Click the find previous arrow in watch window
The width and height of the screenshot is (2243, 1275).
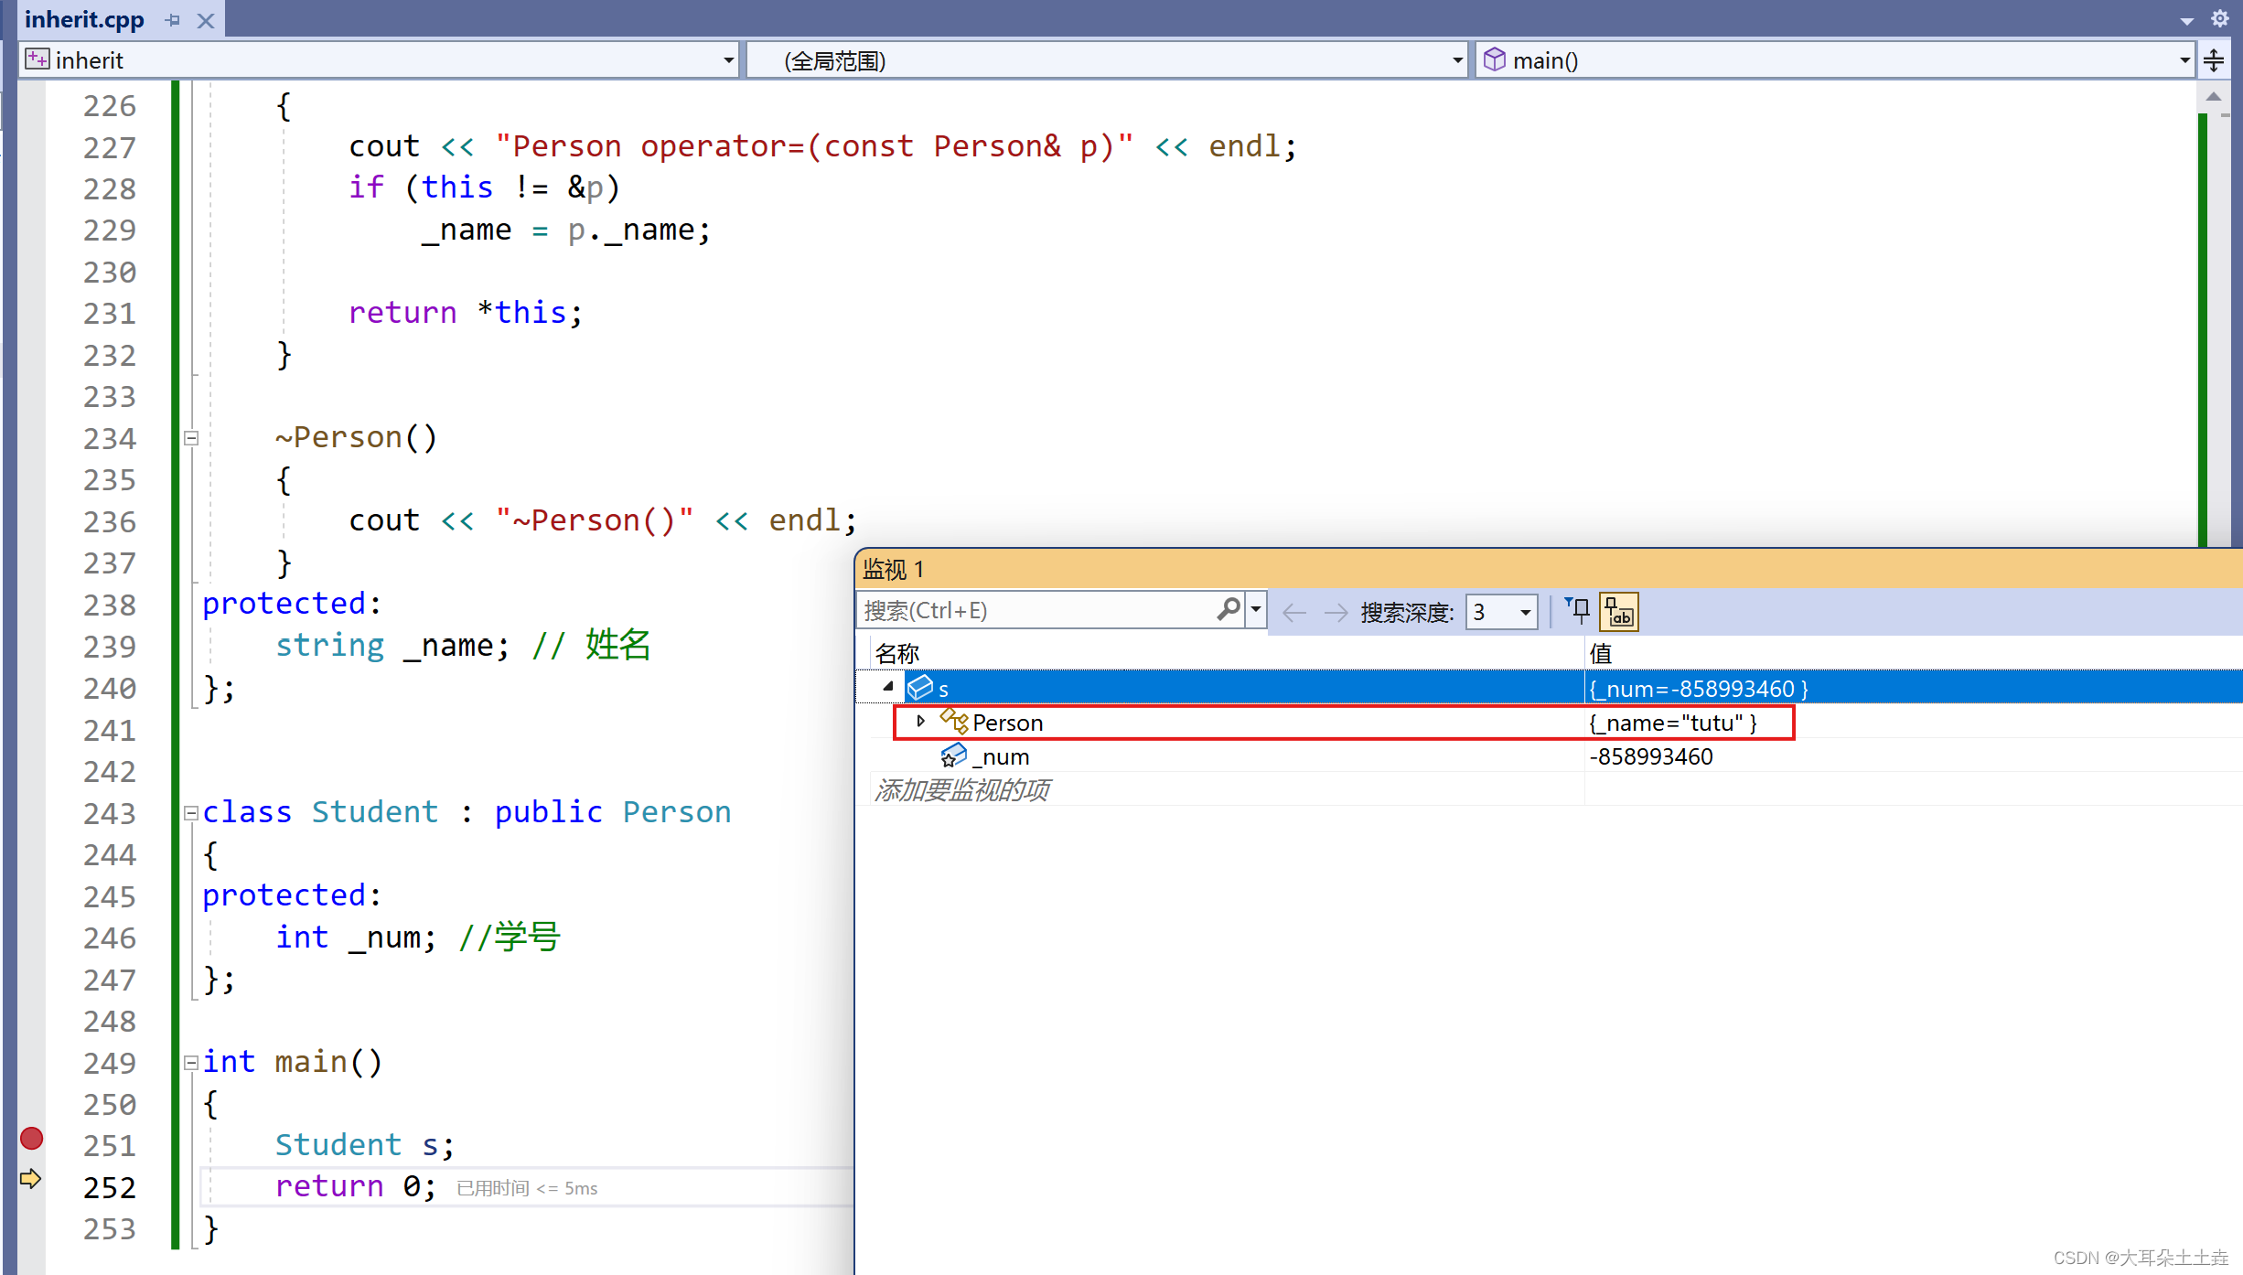(1293, 612)
